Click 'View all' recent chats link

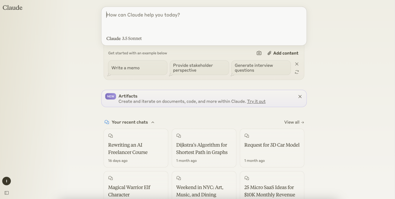(x=294, y=122)
